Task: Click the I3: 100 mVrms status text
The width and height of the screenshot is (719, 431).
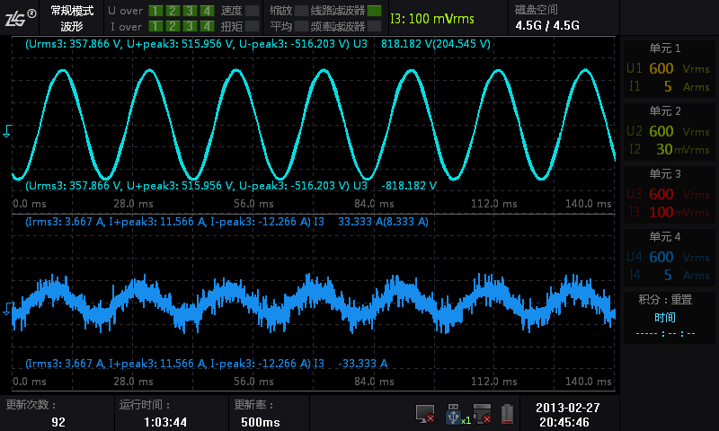Action: 432,19
